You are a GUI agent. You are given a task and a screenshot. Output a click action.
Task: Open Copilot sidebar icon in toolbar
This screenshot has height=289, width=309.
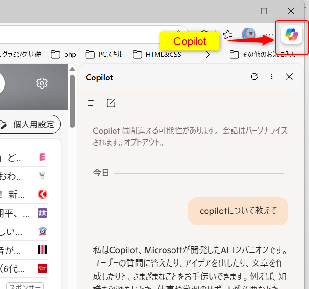[x=292, y=35]
